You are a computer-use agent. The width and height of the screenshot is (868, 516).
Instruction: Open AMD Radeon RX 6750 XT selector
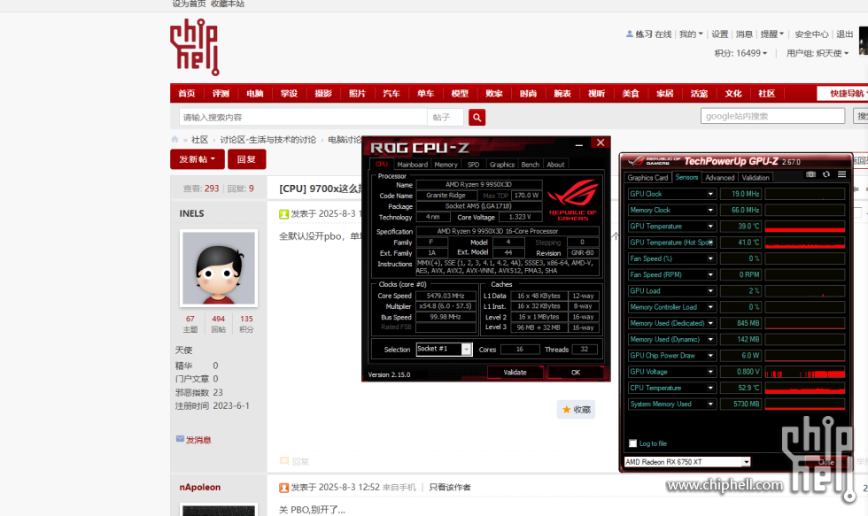click(687, 462)
